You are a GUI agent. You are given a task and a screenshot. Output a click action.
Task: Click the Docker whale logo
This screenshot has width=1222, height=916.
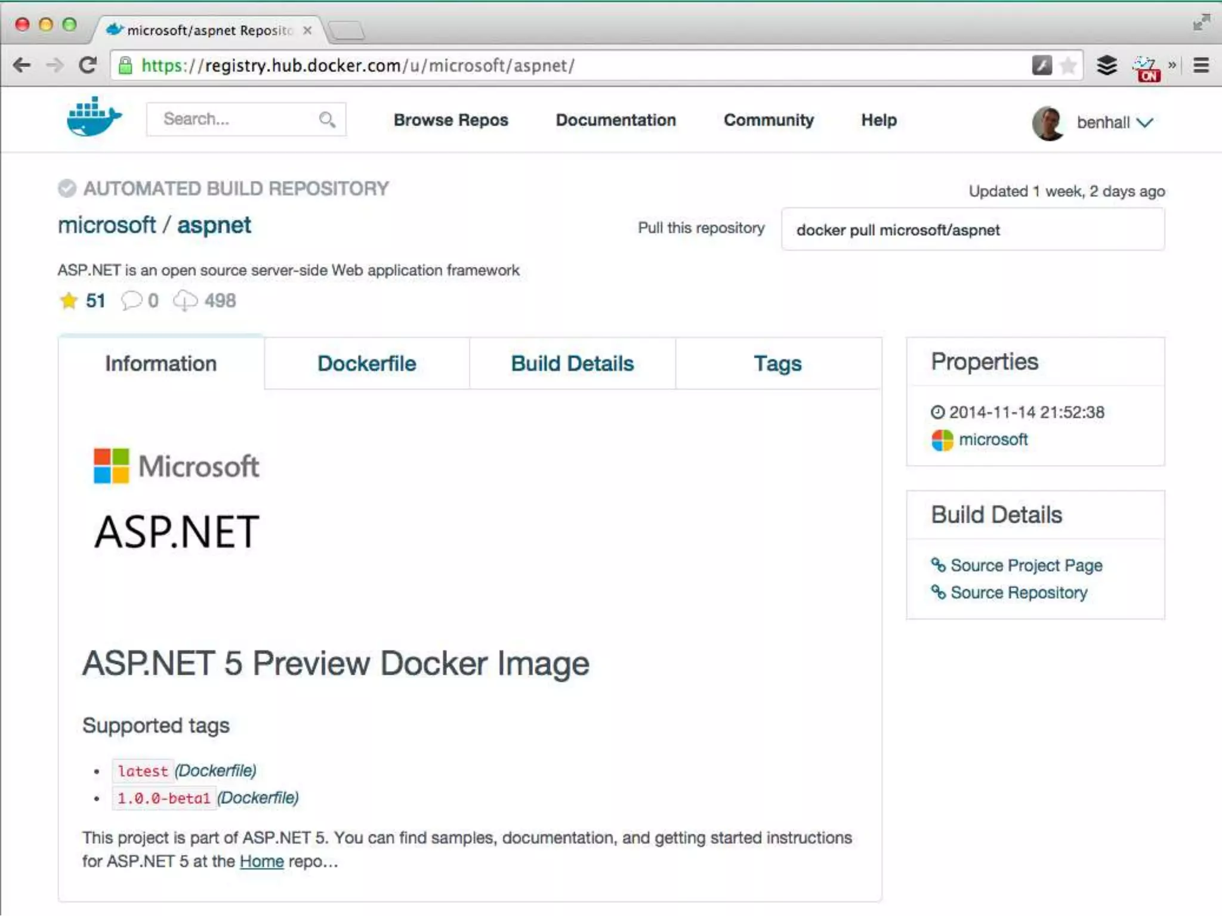pyautogui.click(x=94, y=117)
